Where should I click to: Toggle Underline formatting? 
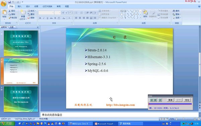click(48, 18)
